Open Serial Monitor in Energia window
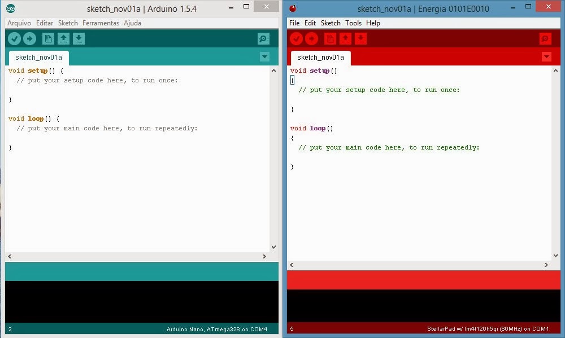 click(545, 38)
